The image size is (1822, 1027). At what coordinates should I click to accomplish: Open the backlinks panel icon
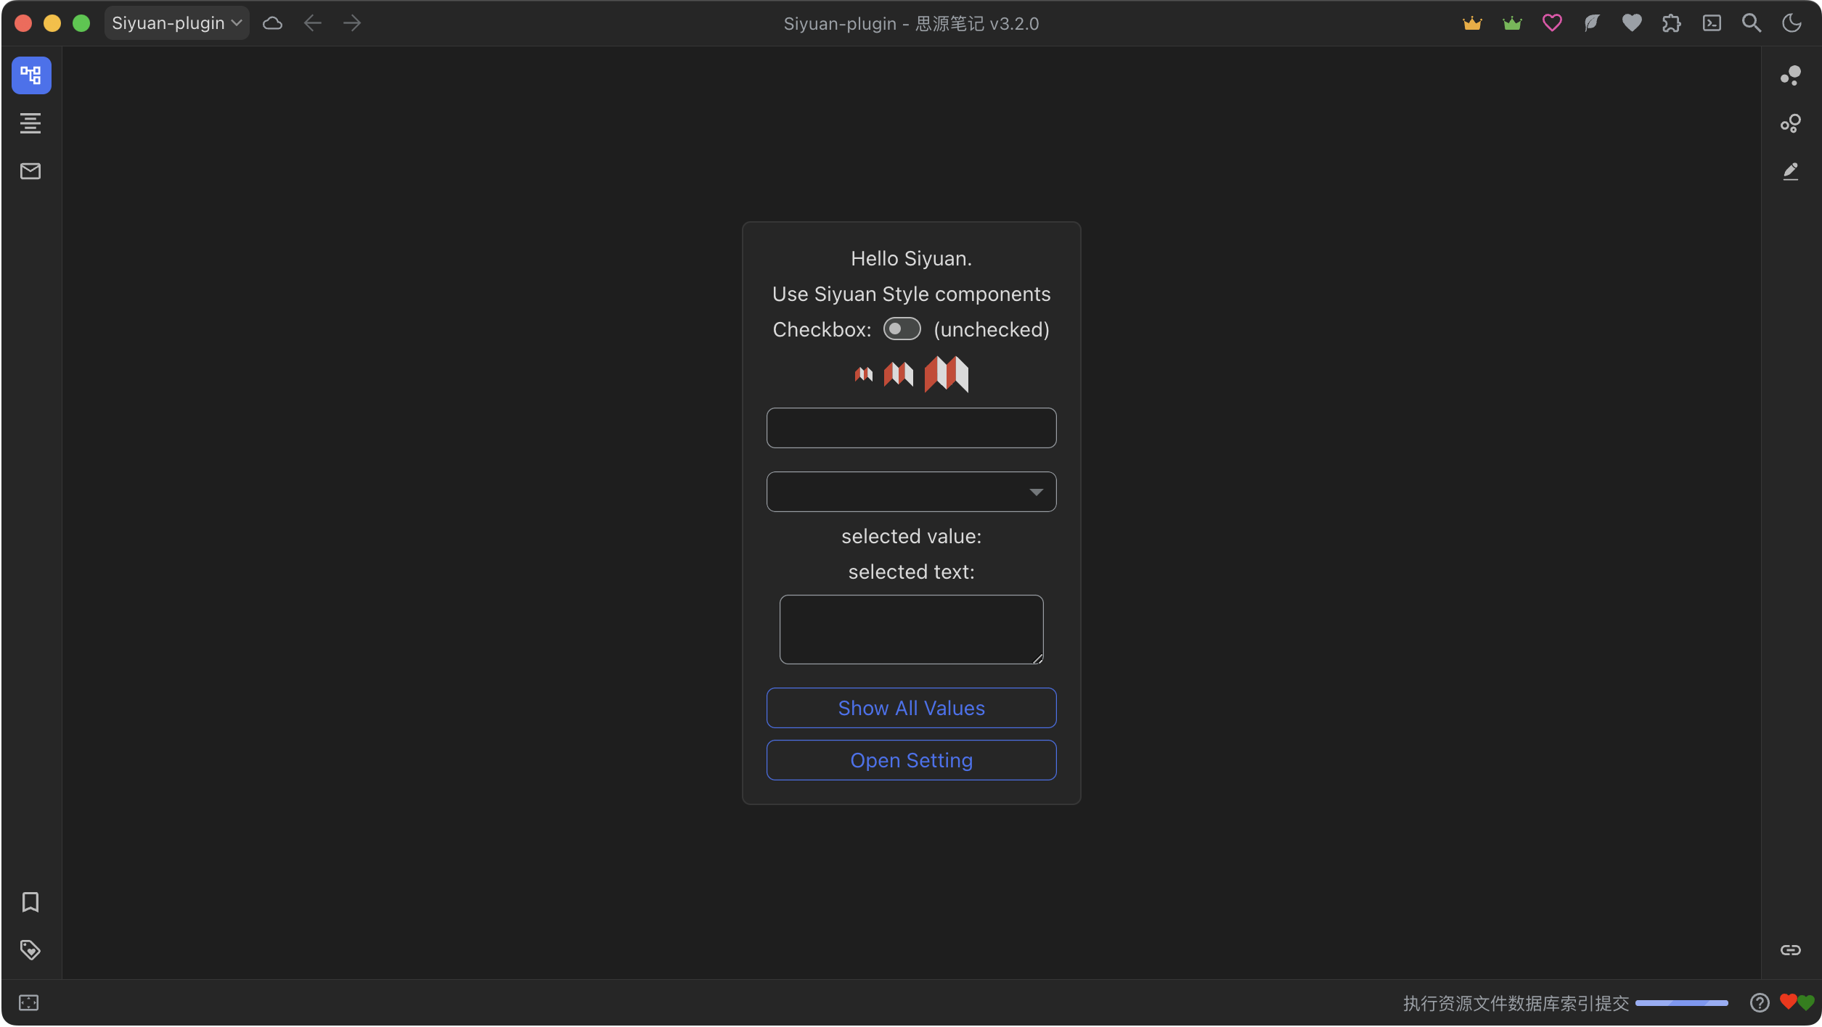[x=1791, y=950]
